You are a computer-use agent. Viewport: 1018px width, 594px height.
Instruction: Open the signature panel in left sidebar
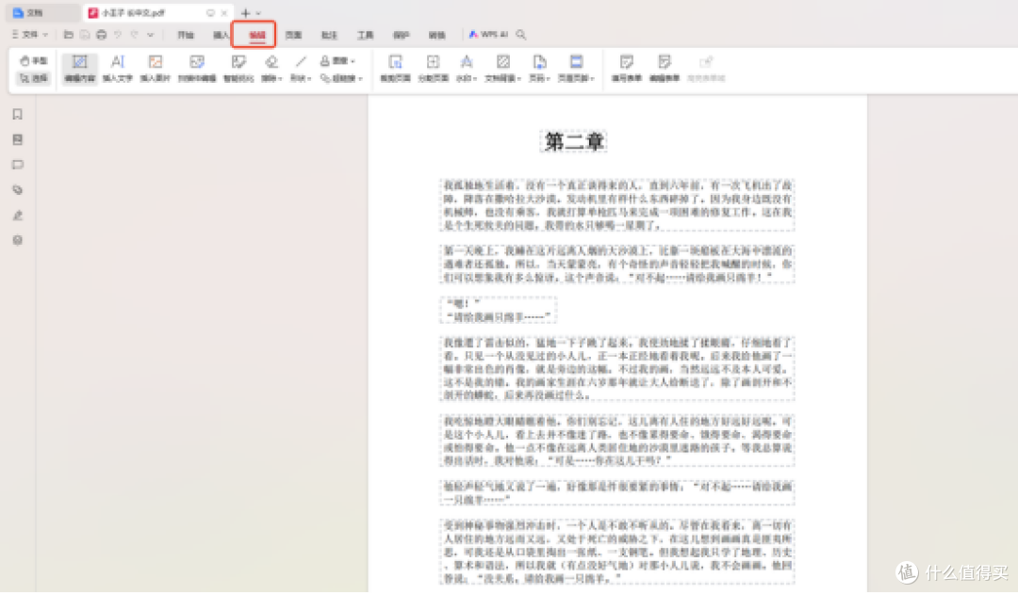[x=18, y=216]
